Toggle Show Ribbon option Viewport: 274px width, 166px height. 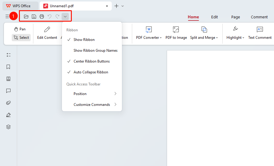pyautogui.click(x=92, y=40)
